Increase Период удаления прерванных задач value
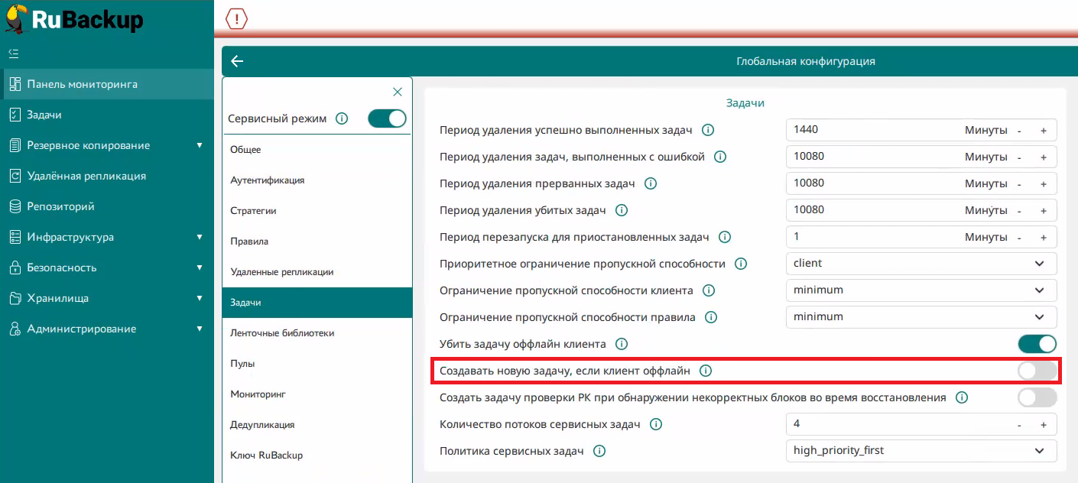The image size is (1078, 483). [1043, 184]
